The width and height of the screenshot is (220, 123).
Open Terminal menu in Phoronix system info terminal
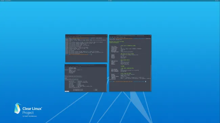(121, 37)
